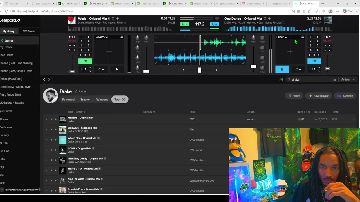Click the crossfader handle
The image size is (360, 202).
pos(199,70)
